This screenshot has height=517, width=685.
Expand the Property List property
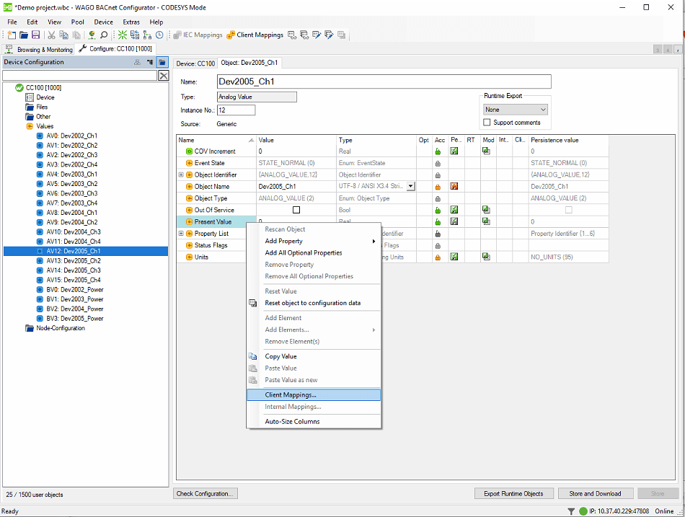(181, 234)
